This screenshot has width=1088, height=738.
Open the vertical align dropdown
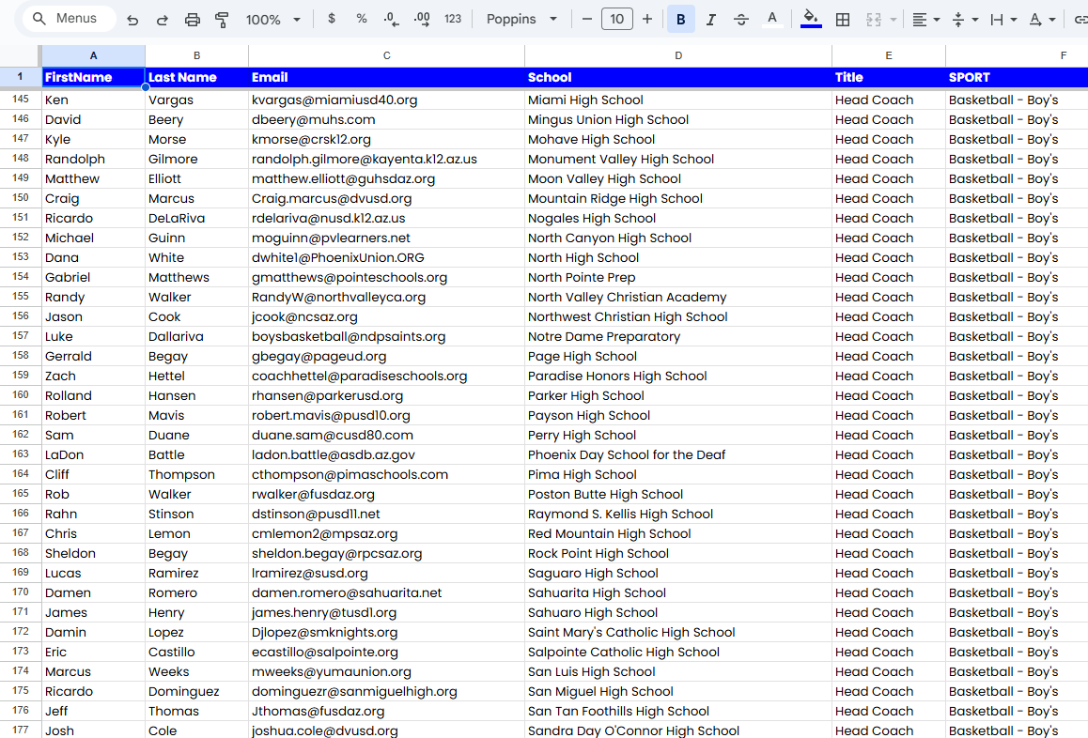965,20
